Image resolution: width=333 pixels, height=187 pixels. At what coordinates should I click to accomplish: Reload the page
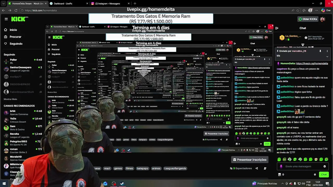tap(16, 10)
